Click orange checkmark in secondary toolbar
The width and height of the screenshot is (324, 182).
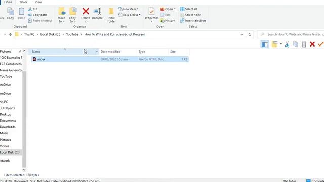point(320,44)
